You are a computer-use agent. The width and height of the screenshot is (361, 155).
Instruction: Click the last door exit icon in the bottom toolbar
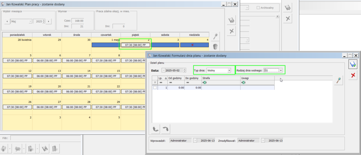55,149
